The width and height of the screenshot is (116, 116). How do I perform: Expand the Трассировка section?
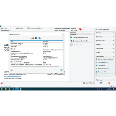(105, 48)
